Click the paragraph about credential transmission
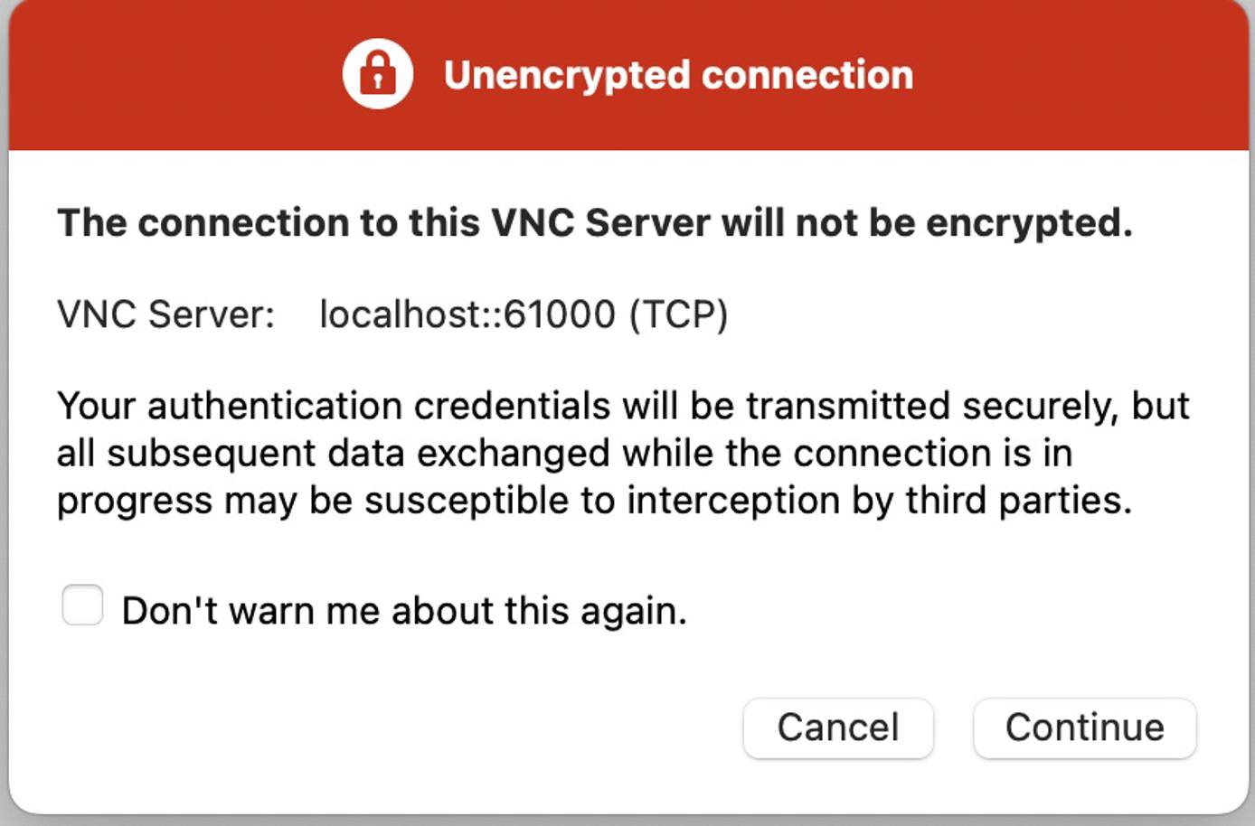 point(624,452)
